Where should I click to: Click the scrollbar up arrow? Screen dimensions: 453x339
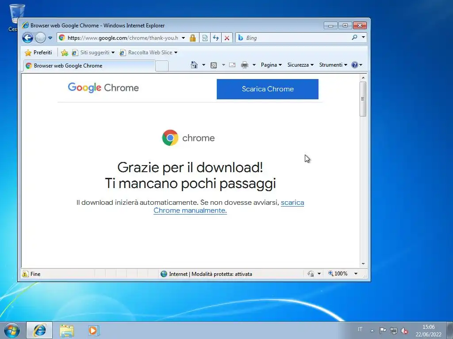(x=363, y=78)
